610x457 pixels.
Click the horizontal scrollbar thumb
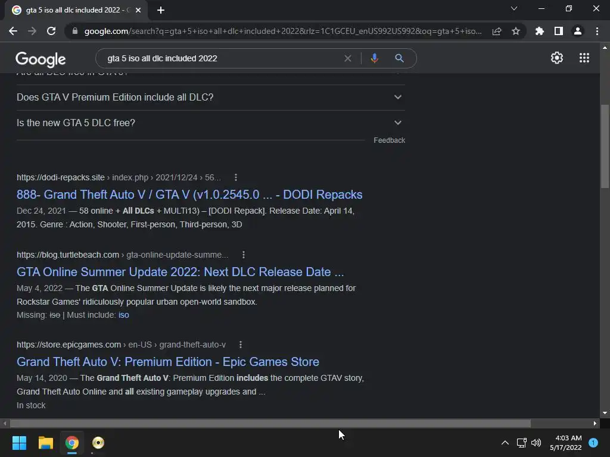[270, 423]
